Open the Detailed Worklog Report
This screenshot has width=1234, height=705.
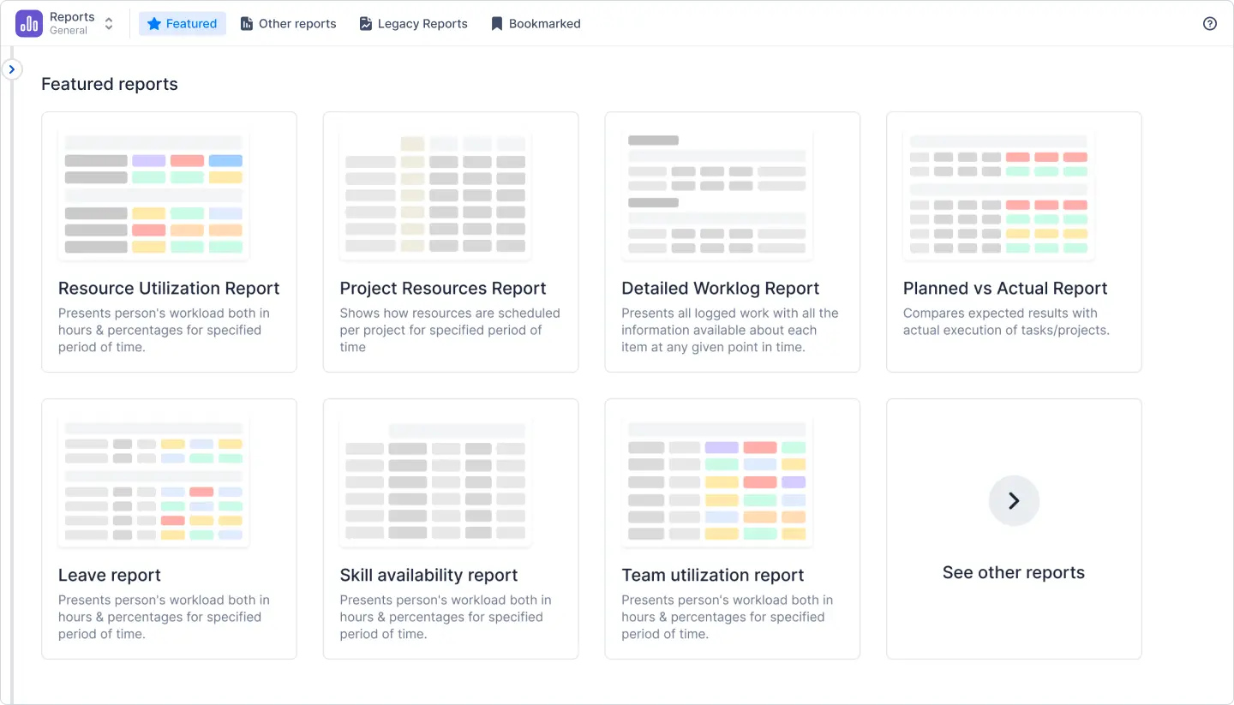coord(732,242)
